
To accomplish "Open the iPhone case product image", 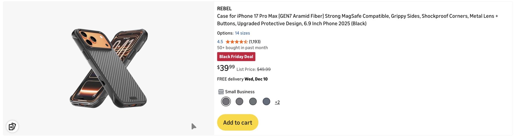I will coord(109,68).
